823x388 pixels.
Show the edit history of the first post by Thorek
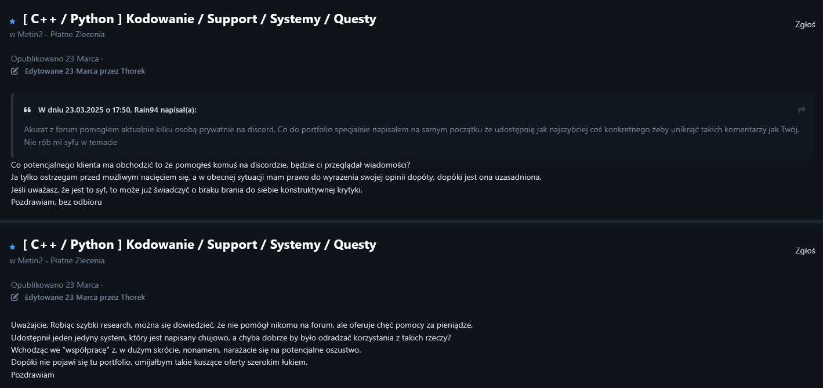(85, 71)
